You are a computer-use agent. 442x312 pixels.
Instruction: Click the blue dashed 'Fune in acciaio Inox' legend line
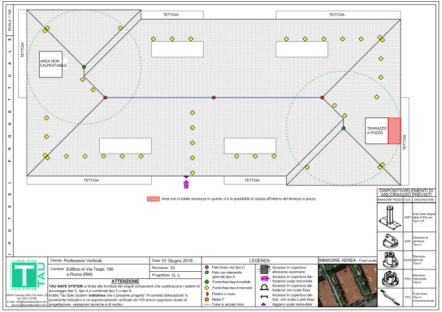coord(207,304)
